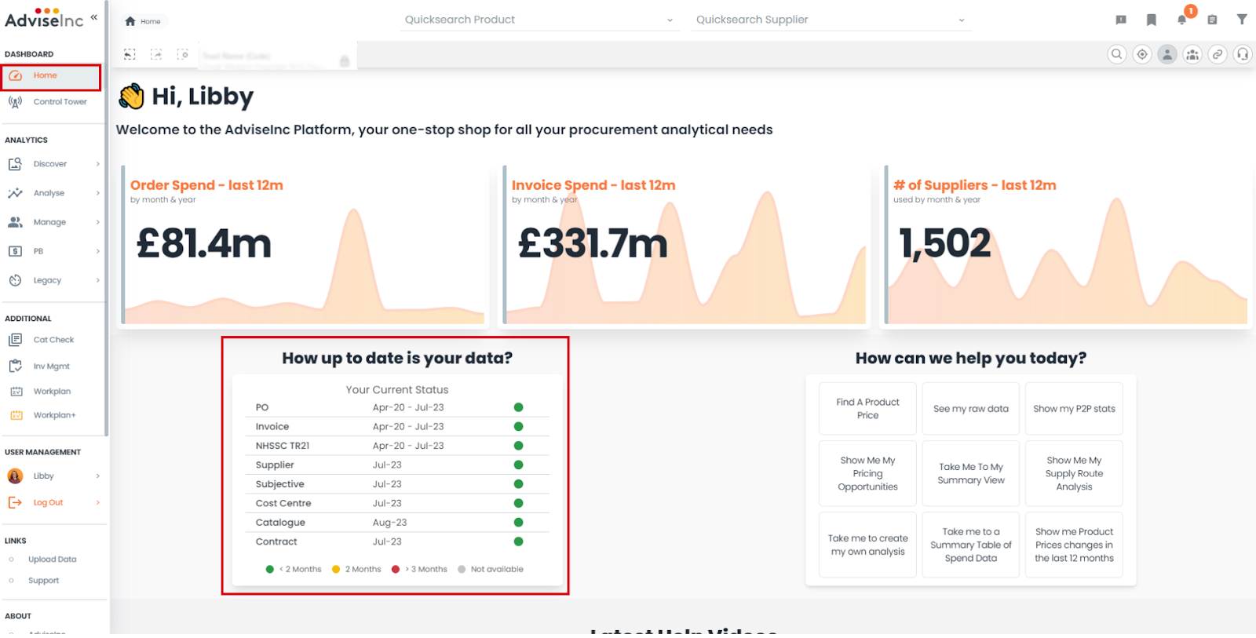
Task: Show Product Prices changes in last 12 months
Action: click(1074, 545)
